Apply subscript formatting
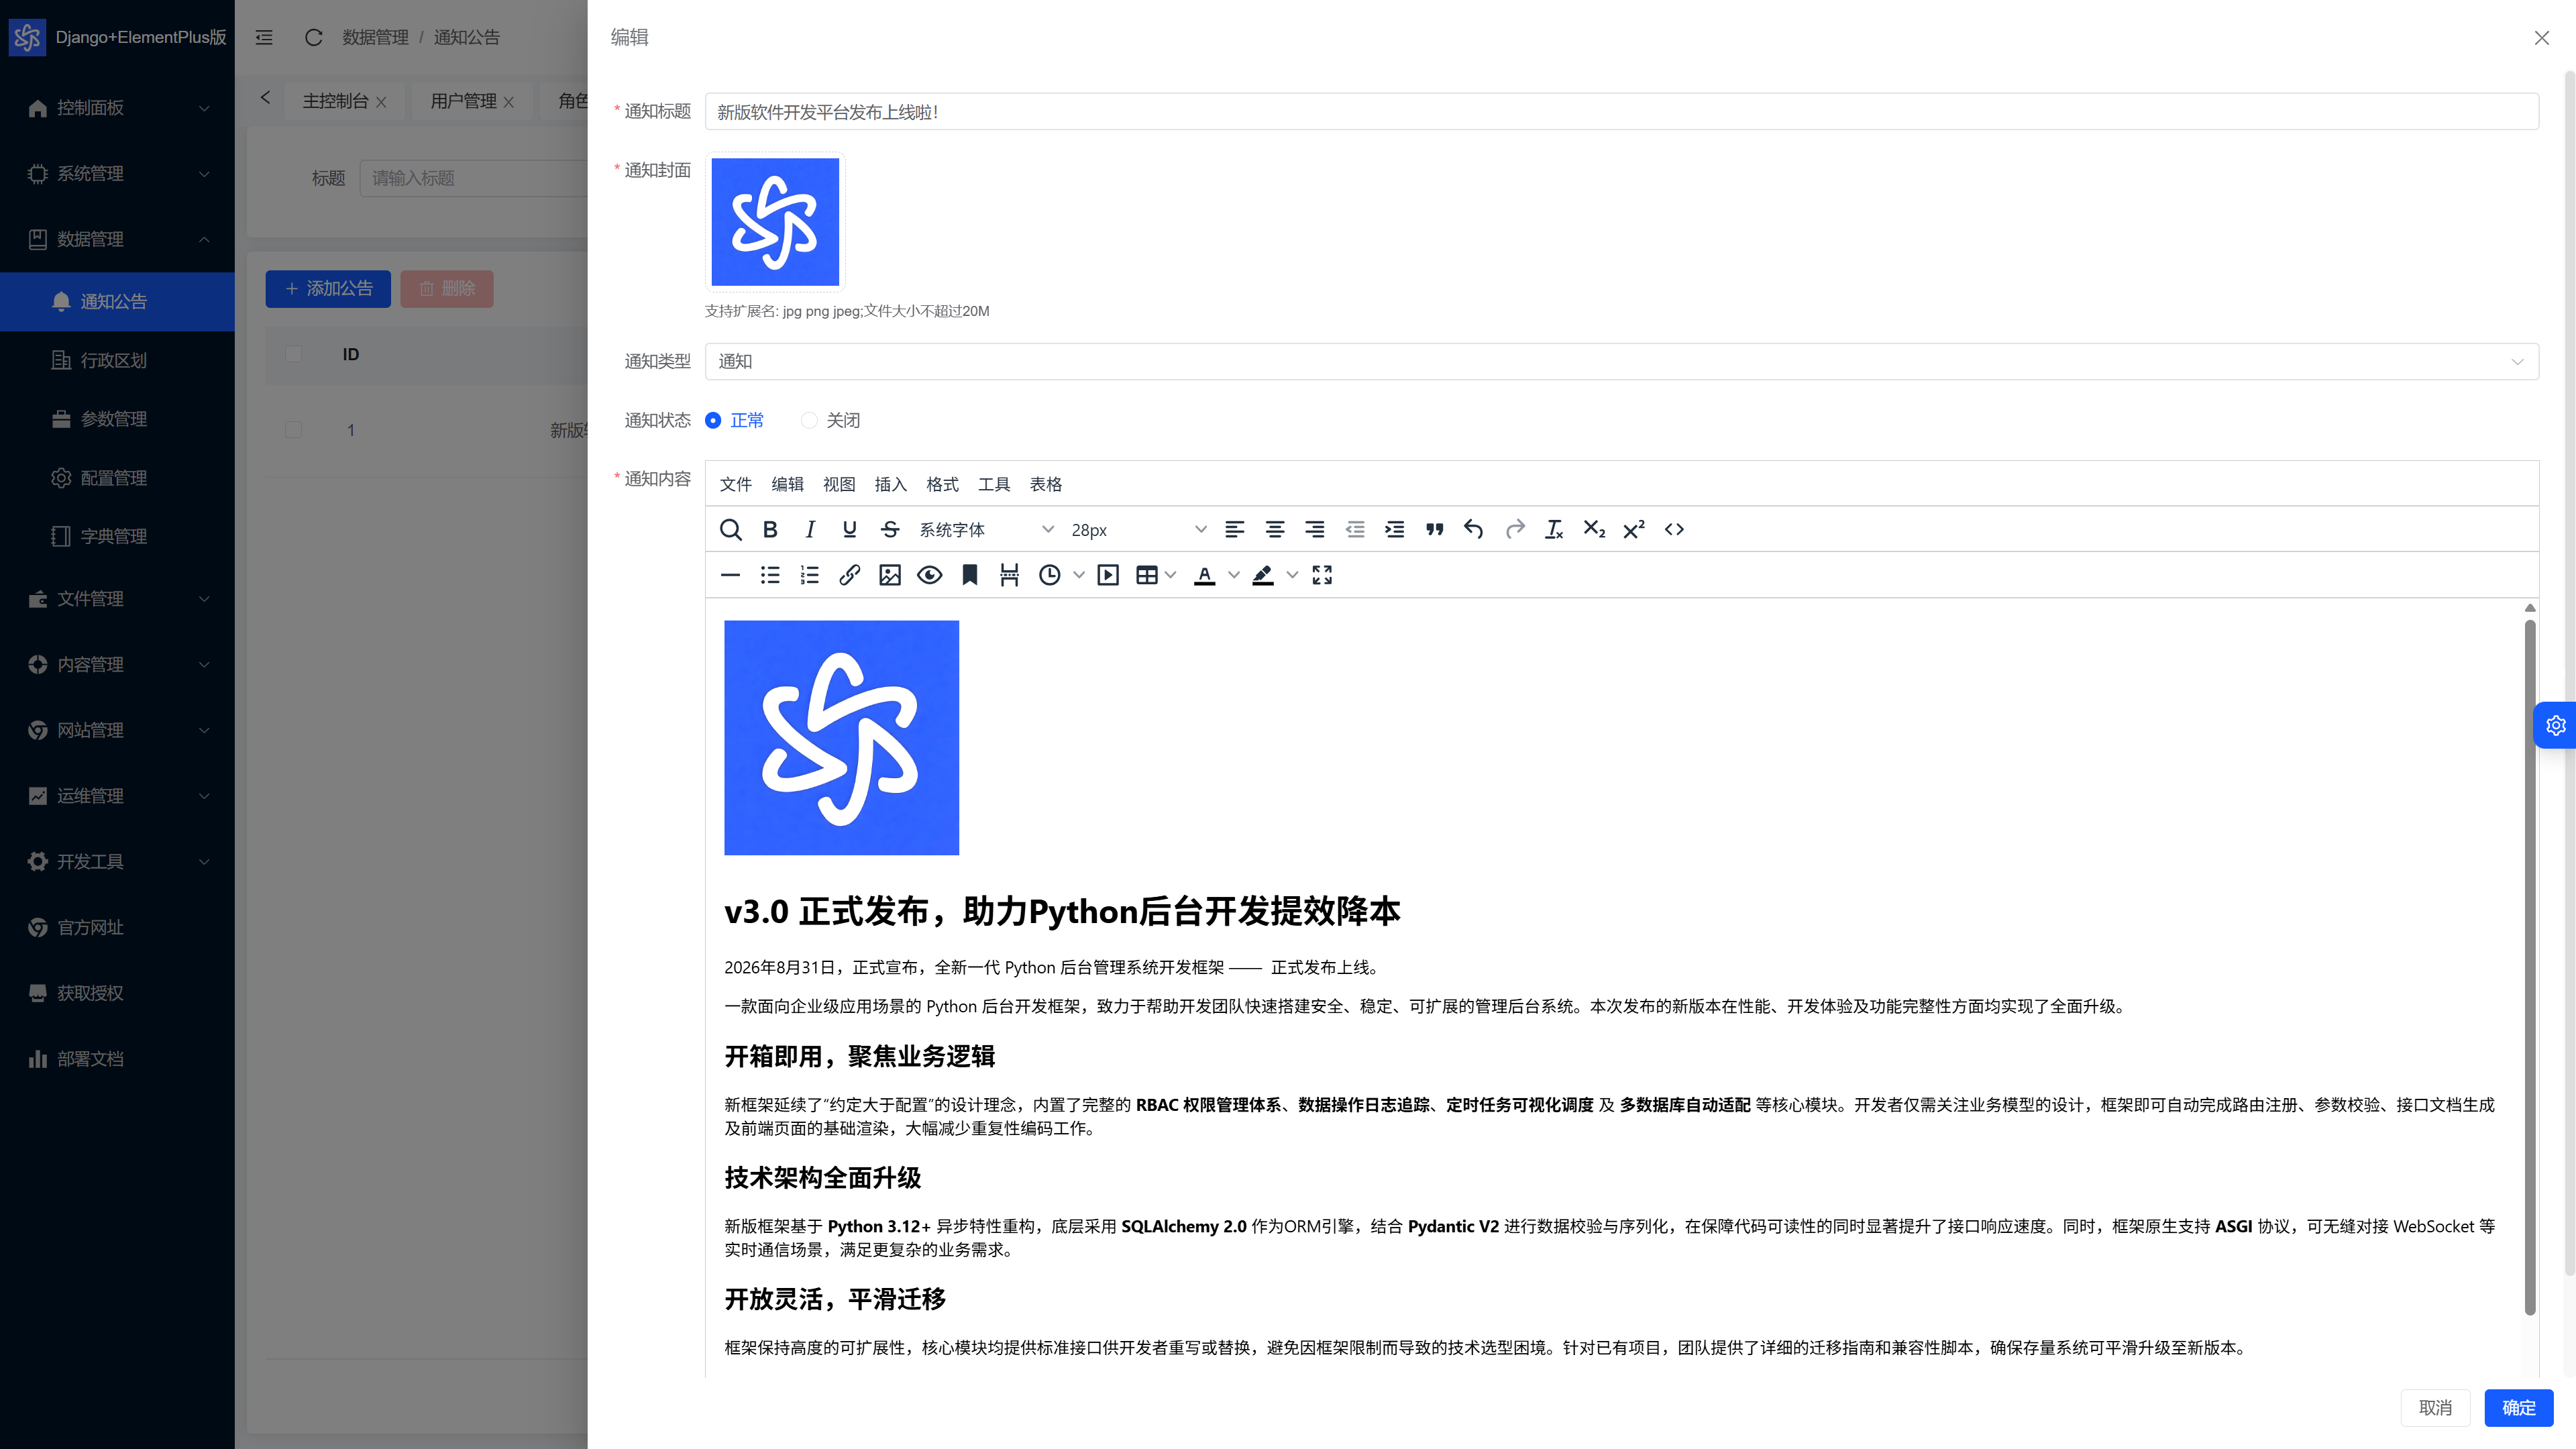Image resolution: width=2576 pixels, height=1449 pixels. click(x=1594, y=530)
